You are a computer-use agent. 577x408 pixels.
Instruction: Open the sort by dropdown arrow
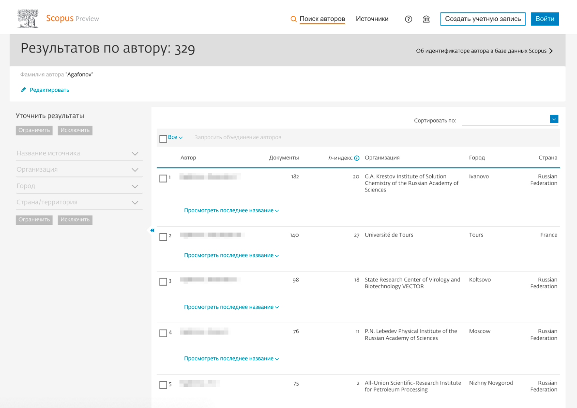pos(554,119)
